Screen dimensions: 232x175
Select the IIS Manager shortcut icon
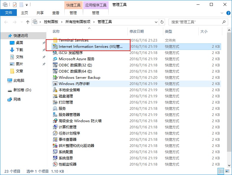[x=55, y=46]
